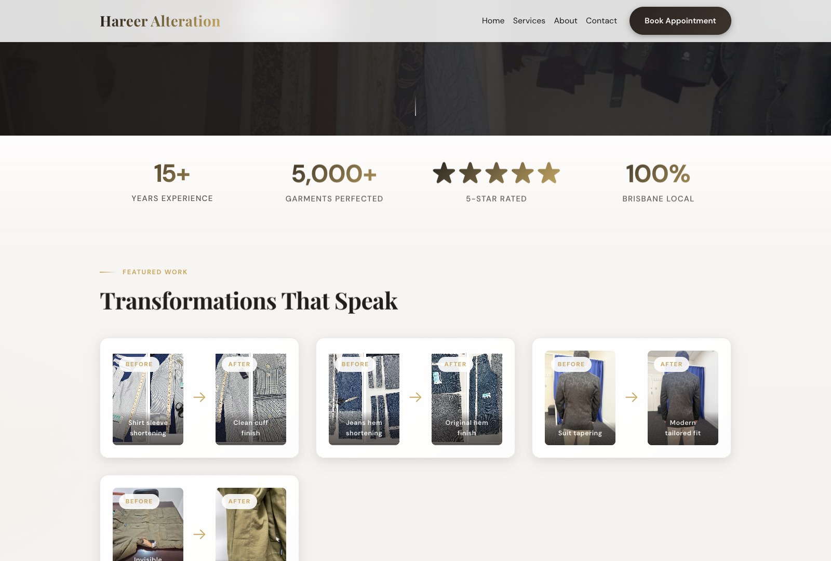The height and width of the screenshot is (561, 831).
Task: Click the AFTER badge on the original hem photo
Action: [455, 364]
